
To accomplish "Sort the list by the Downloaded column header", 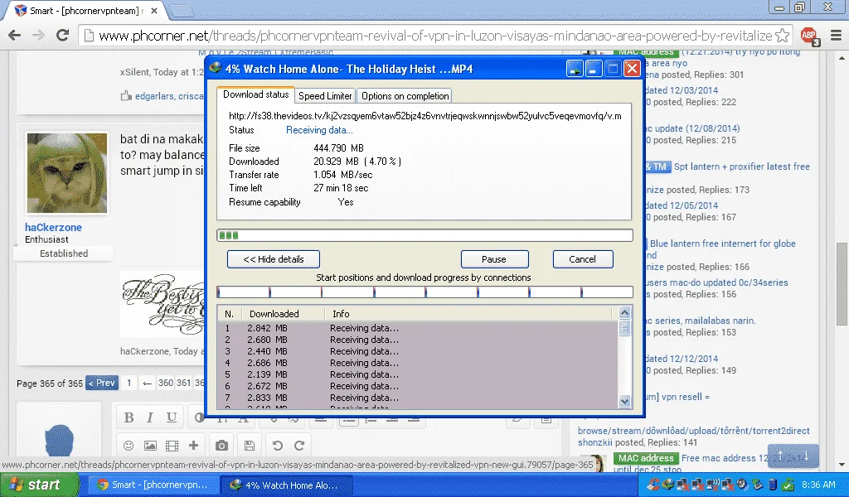I will click(282, 314).
